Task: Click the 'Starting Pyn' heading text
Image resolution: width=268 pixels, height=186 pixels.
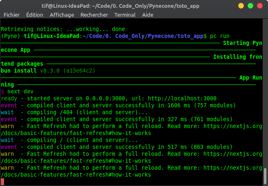Action: (243, 43)
